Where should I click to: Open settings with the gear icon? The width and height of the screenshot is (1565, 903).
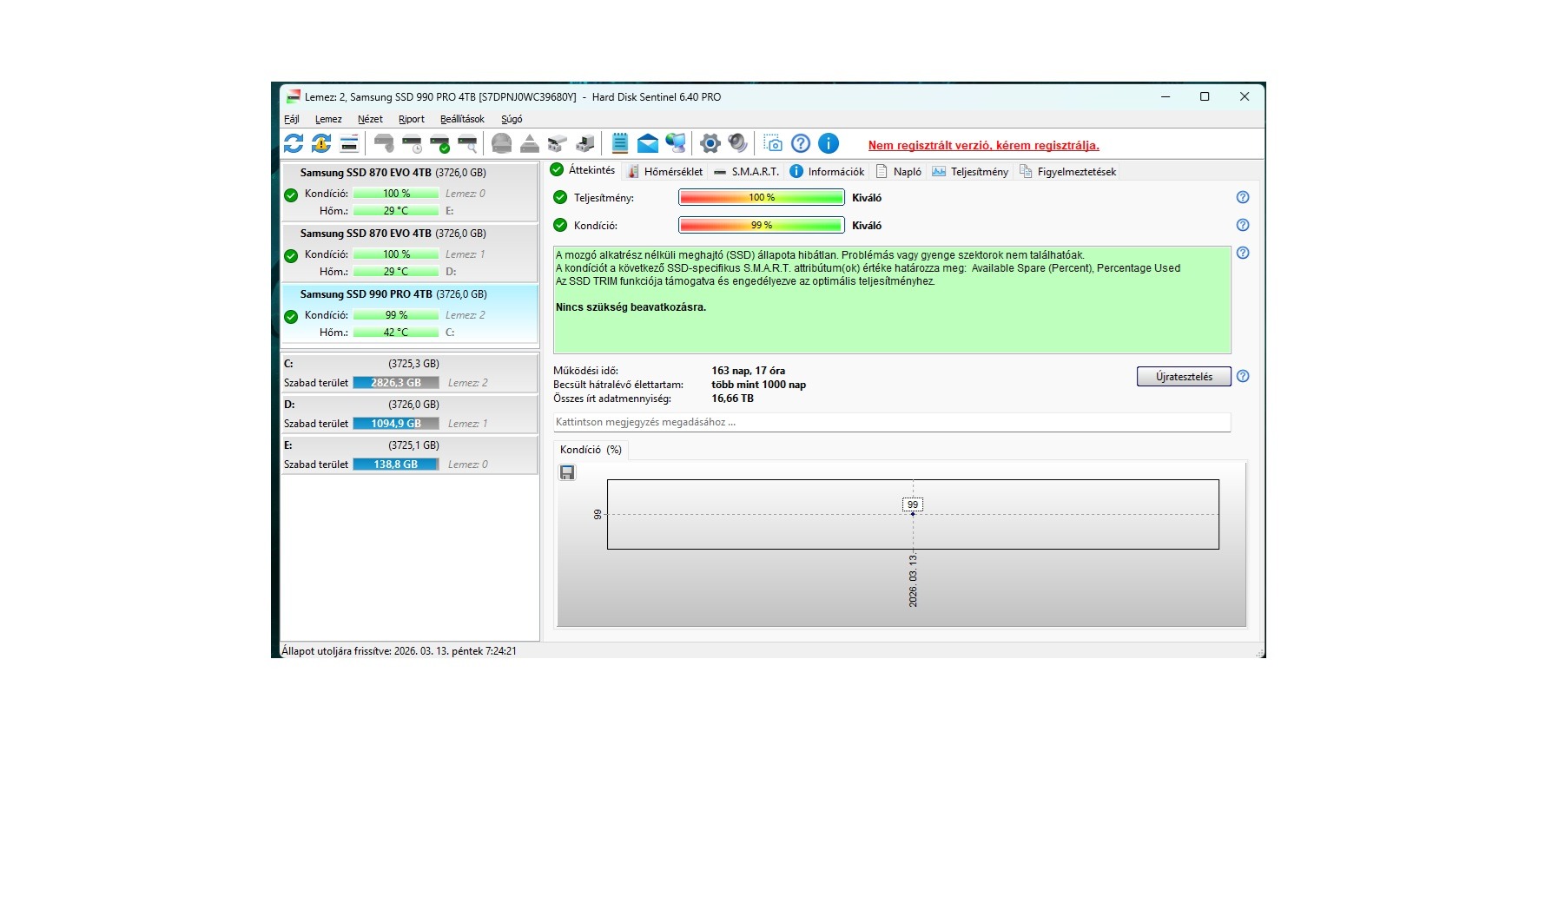pyautogui.click(x=710, y=143)
